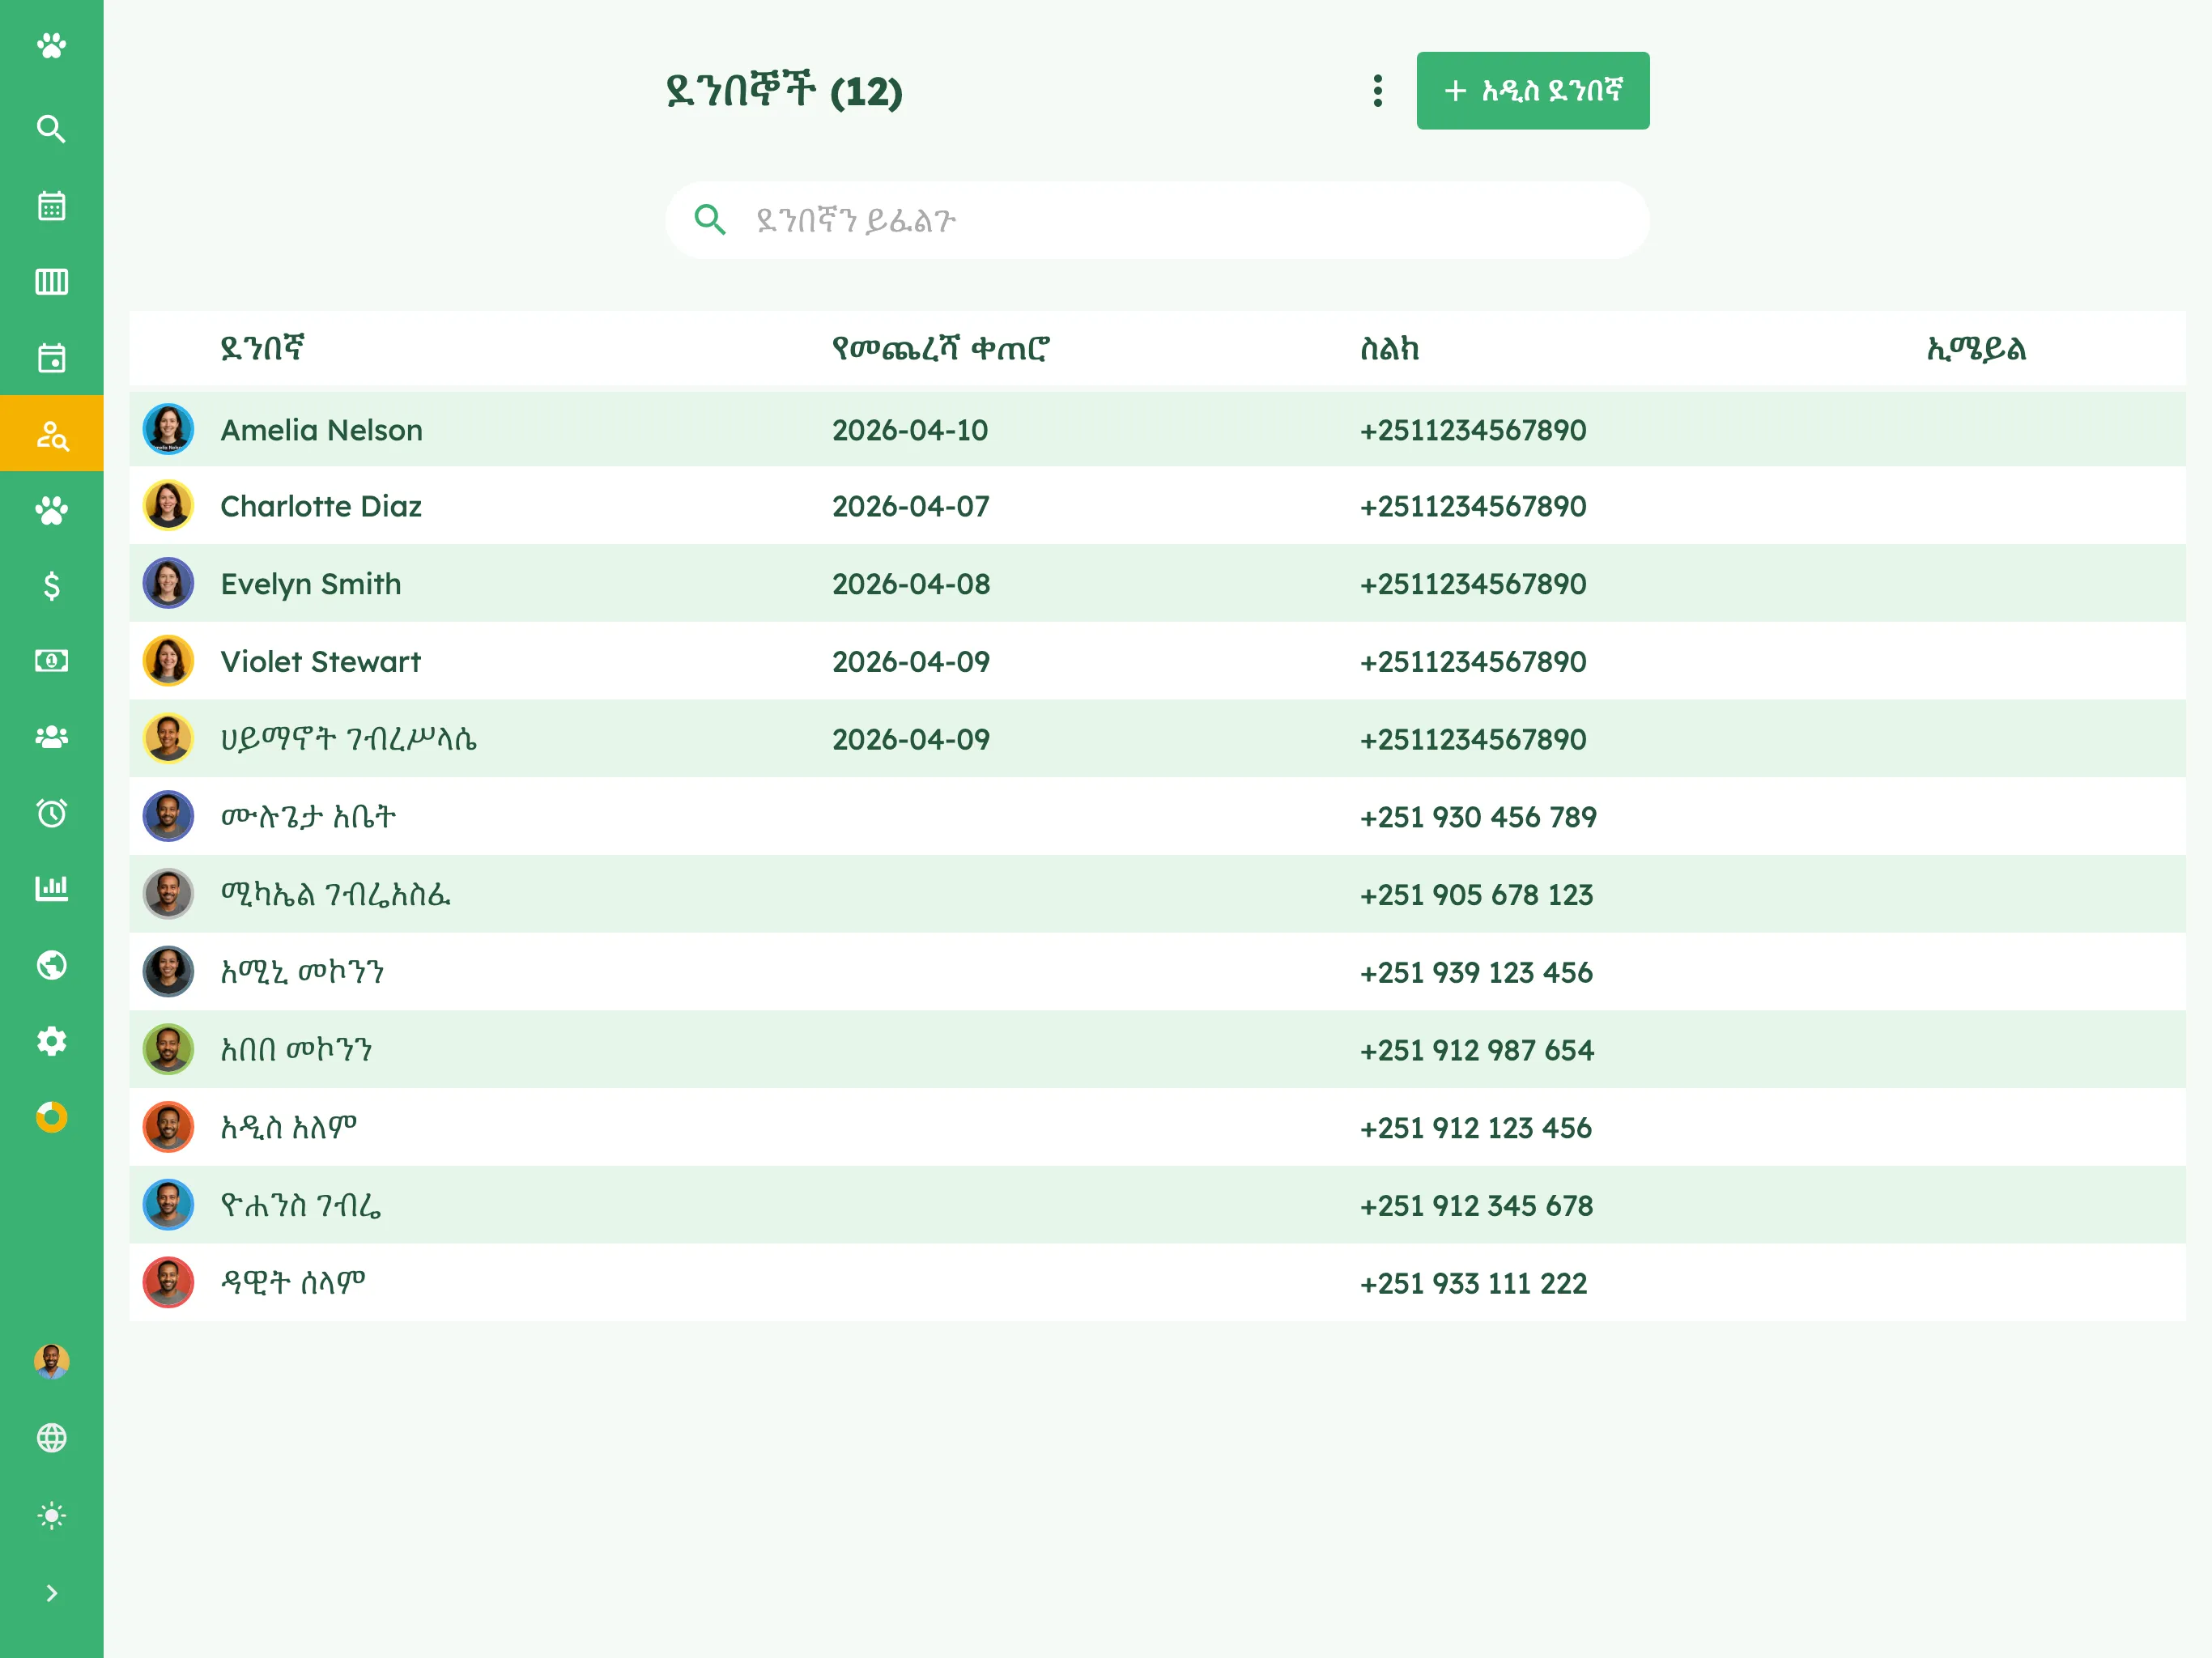Image resolution: width=2212 pixels, height=1658 pixels.
Task: Sort by the የመጨረሻ ቀጠሮ column header
Action: click(x=940, y=348)
